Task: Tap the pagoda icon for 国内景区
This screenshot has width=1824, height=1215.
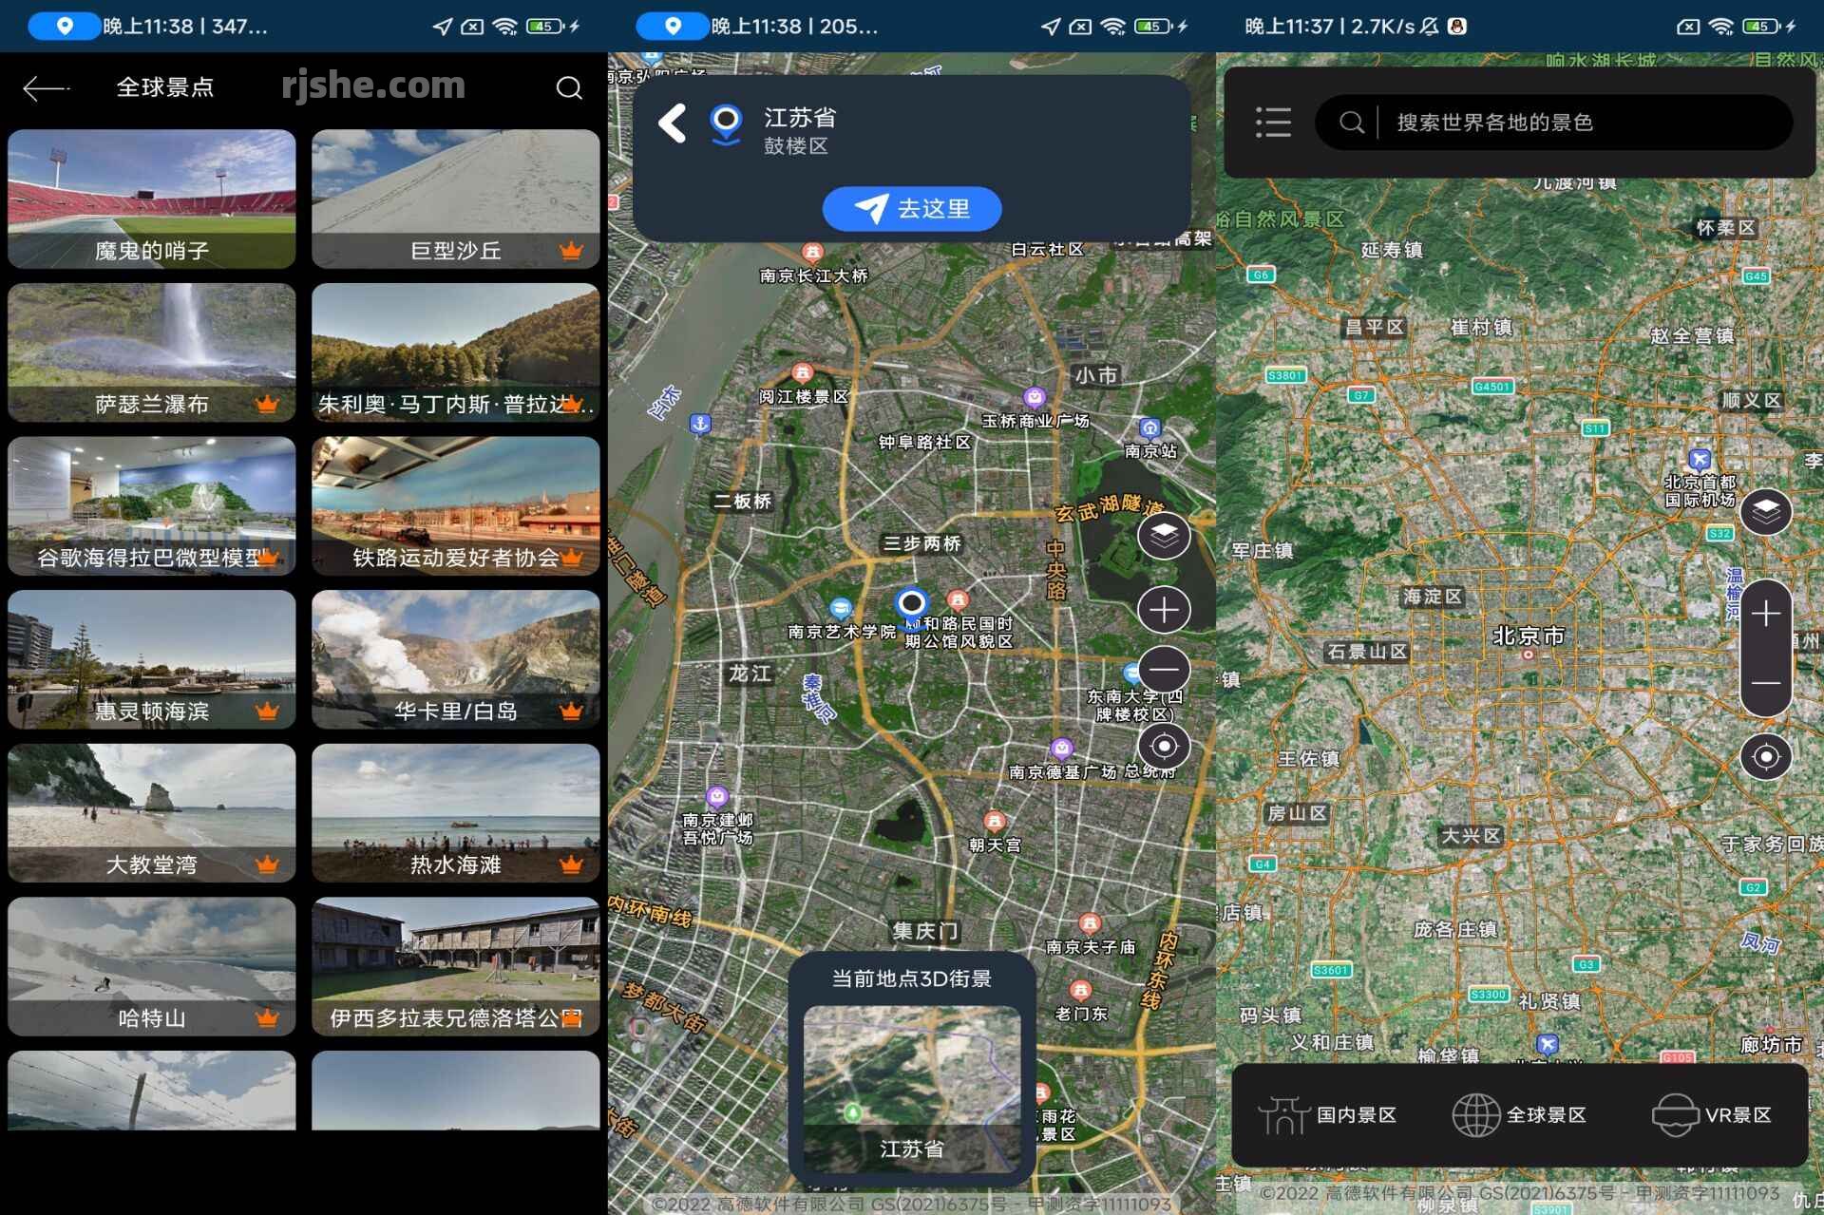Action: 1284,1113
